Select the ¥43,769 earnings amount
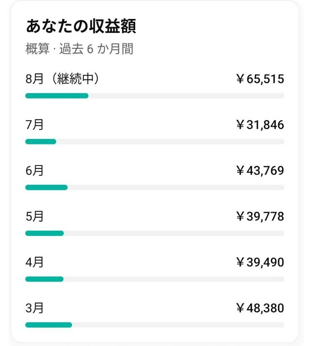The image size is (312, 346). click(260, 171)
